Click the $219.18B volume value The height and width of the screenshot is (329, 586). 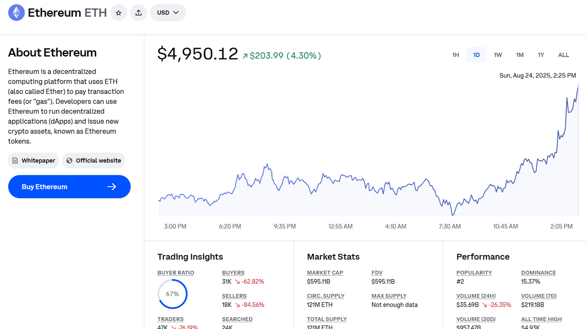pos(532,305)
